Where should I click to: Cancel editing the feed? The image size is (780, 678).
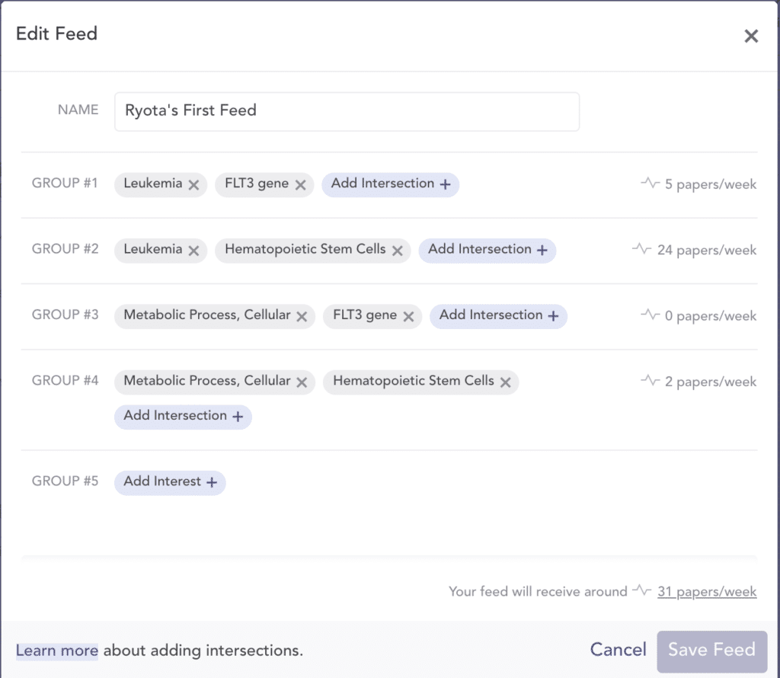(x=618, y=650)
